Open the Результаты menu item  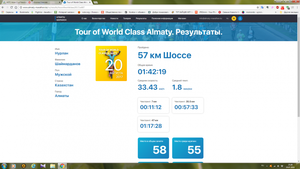point(141,19)
